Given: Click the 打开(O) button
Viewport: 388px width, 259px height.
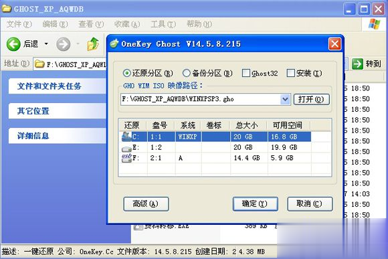Looking at the screenshot, I should click(x=311, y=99).
